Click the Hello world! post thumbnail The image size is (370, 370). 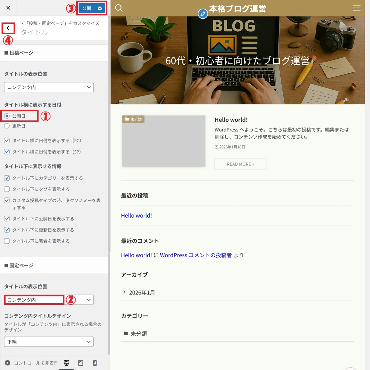(x=164, y=141)
